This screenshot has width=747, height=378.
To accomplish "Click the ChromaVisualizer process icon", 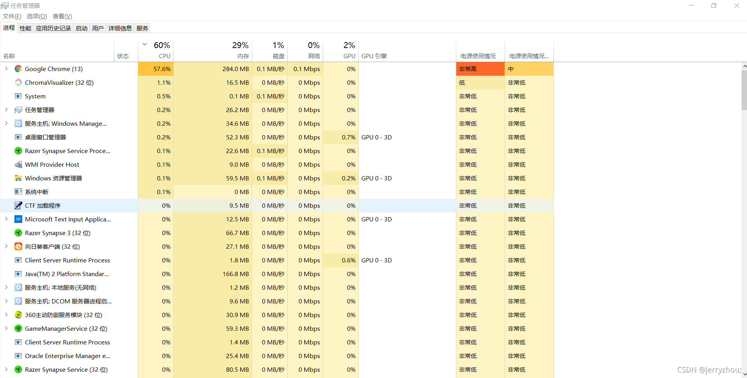I will point(18,83).
